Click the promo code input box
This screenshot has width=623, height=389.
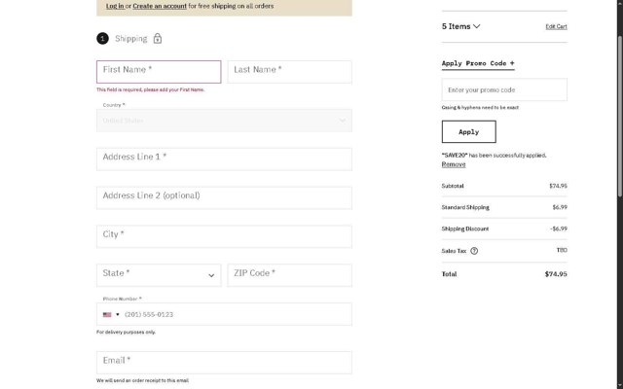pyautogui.click(x=504, y=89)
